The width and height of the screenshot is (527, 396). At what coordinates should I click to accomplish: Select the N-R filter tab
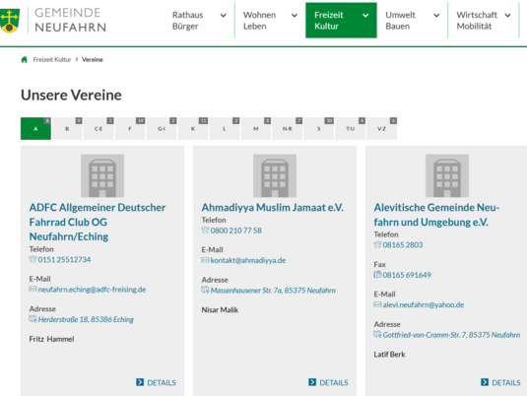pyautogui.click(x=287, y=128)
